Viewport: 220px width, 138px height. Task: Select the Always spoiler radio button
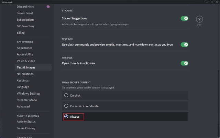click(66, 117)
